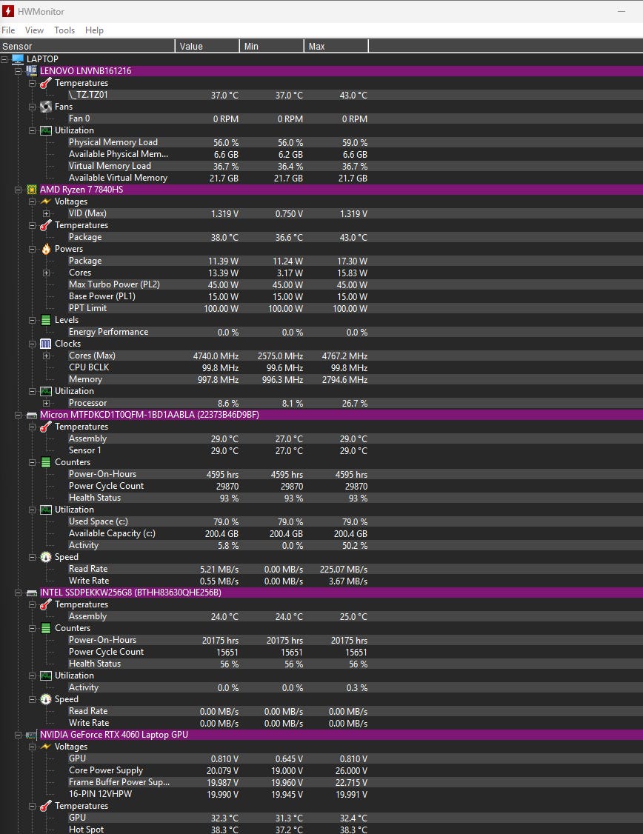This screenshot has width=643, height=834.
Task: Click the Value column header
Action: [207, 46]
